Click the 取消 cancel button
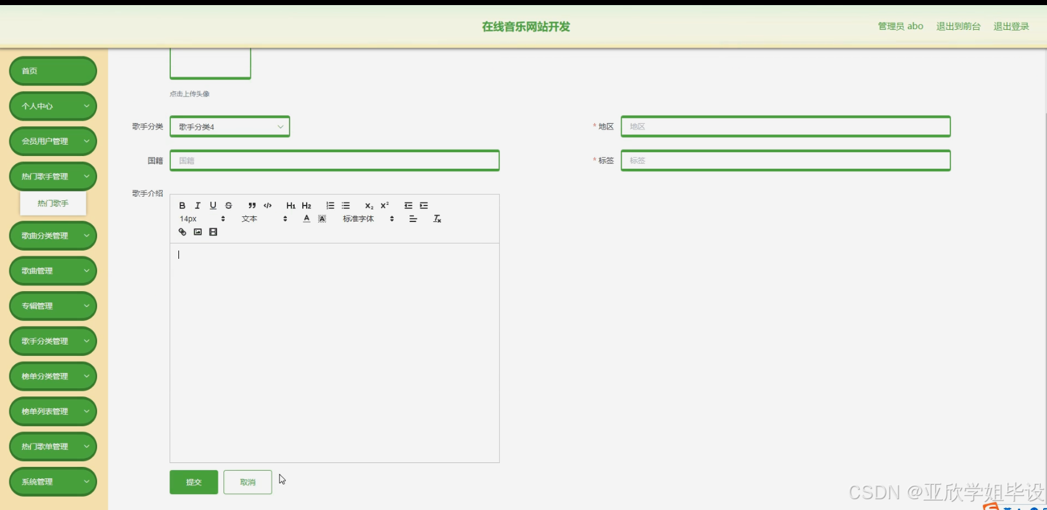The height and width of the screenshot is (510, 1047). 248,482
